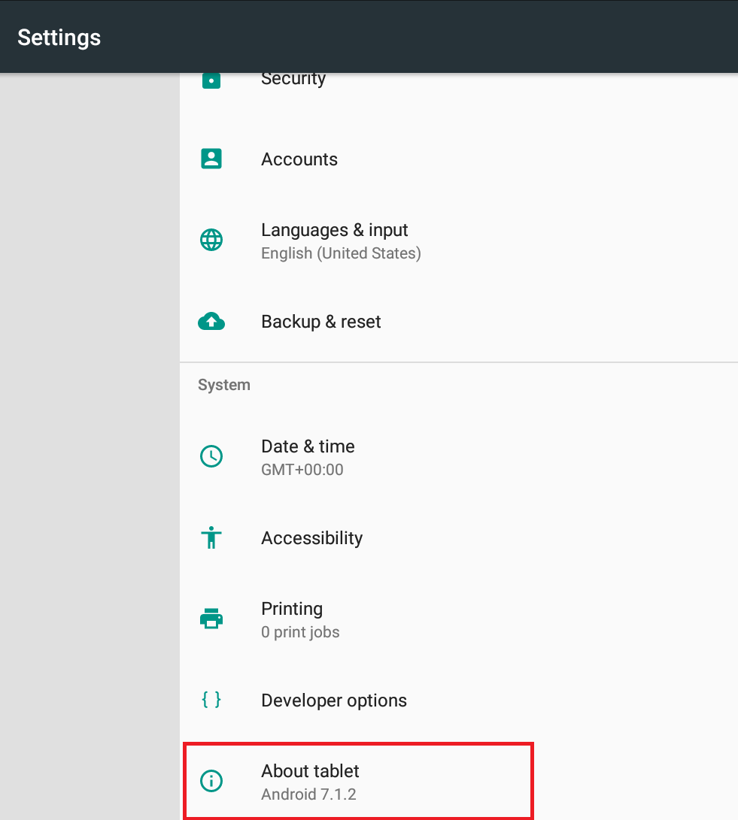Tap the Printing printer icon
Viewport: 738px width, 820px height.
pos(211,619)
